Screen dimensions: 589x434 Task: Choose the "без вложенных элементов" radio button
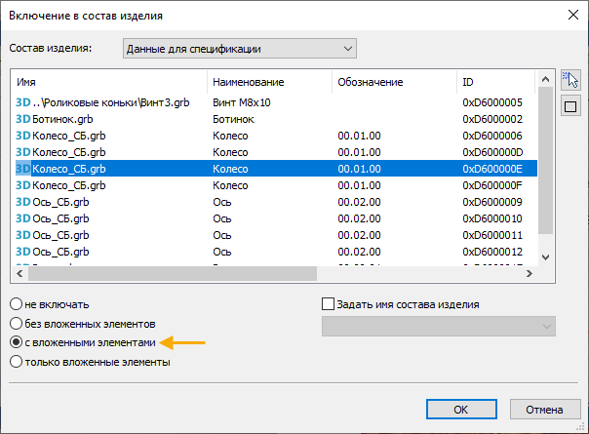pyautogui.click(x=15, y=323)
